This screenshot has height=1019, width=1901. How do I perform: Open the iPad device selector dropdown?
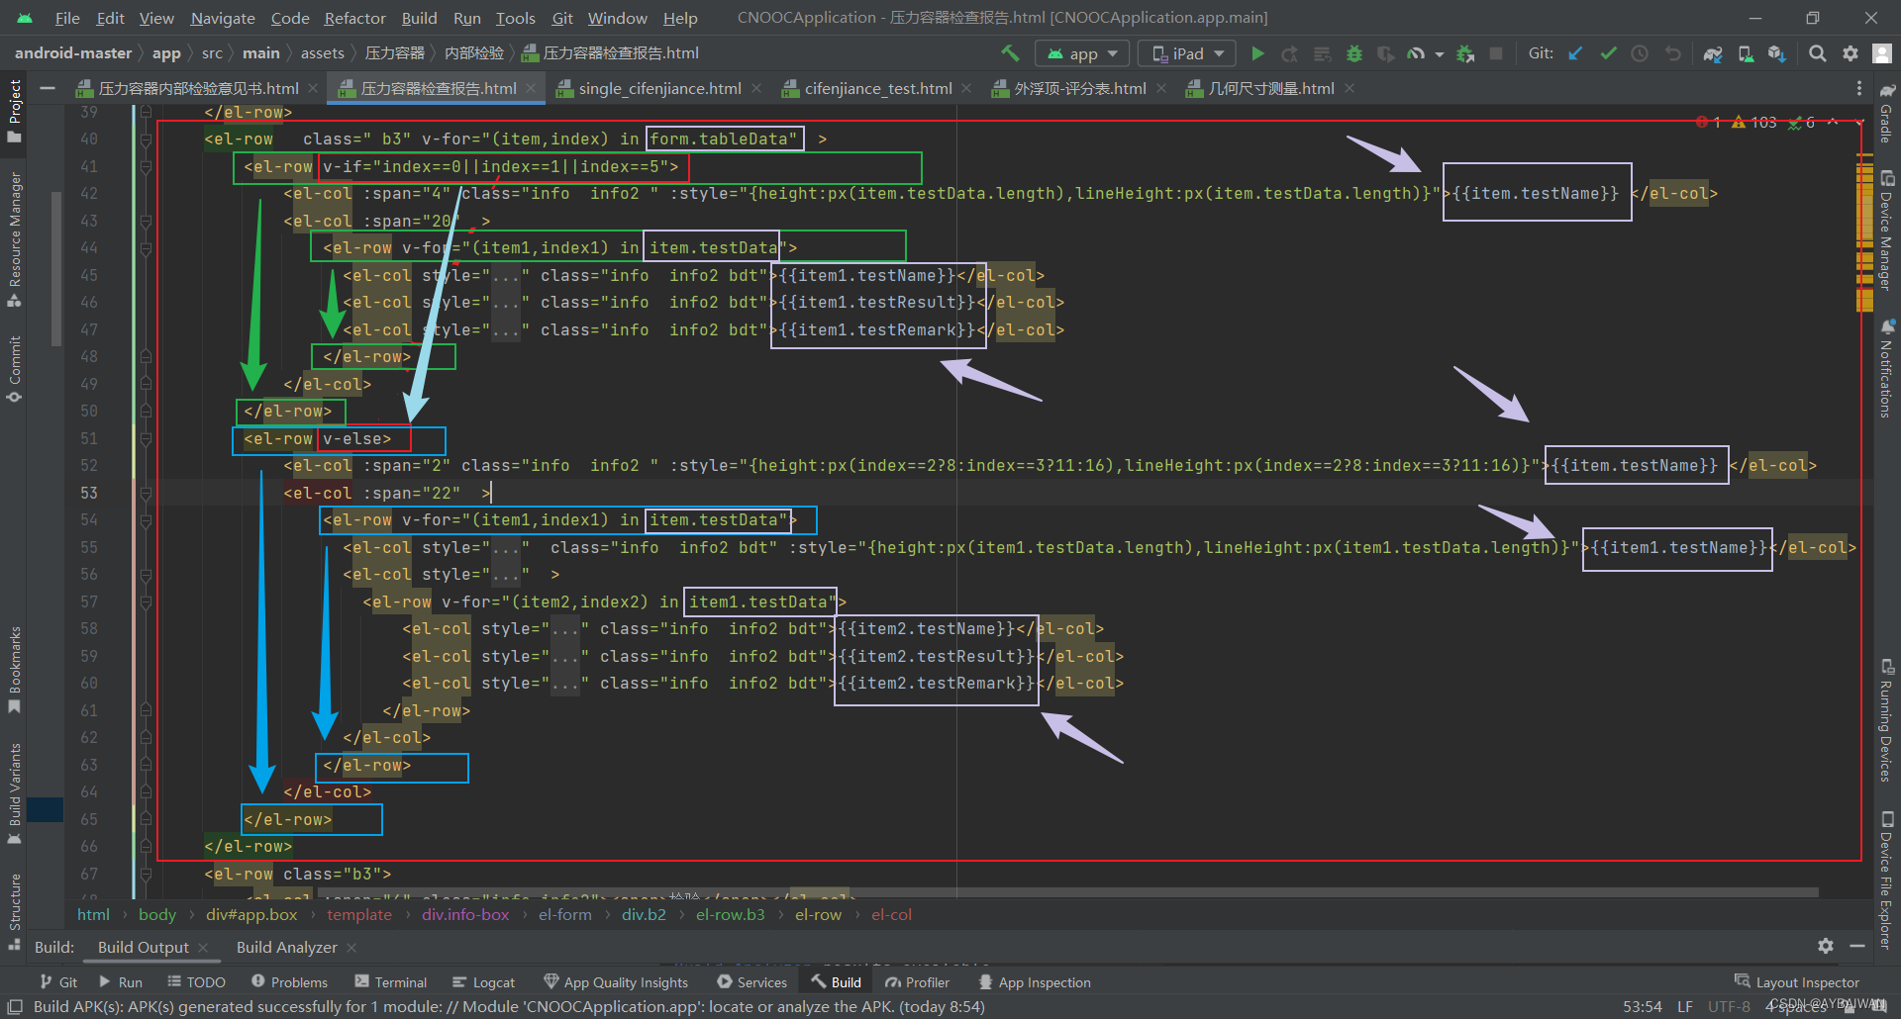[x=1188, y=53]
